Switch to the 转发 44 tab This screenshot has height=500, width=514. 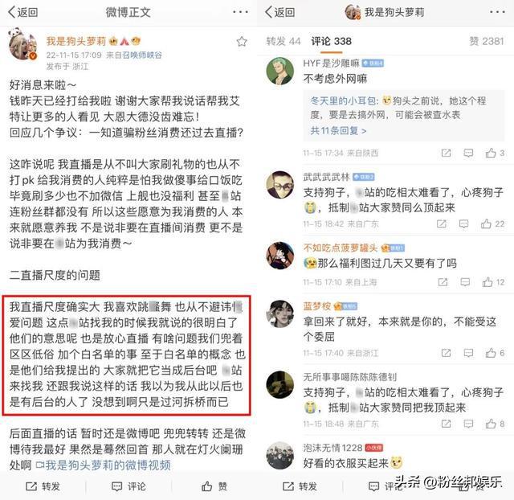(284, 41)
